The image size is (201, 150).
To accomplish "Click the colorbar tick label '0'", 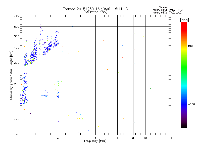I will (x=188, y=75).
